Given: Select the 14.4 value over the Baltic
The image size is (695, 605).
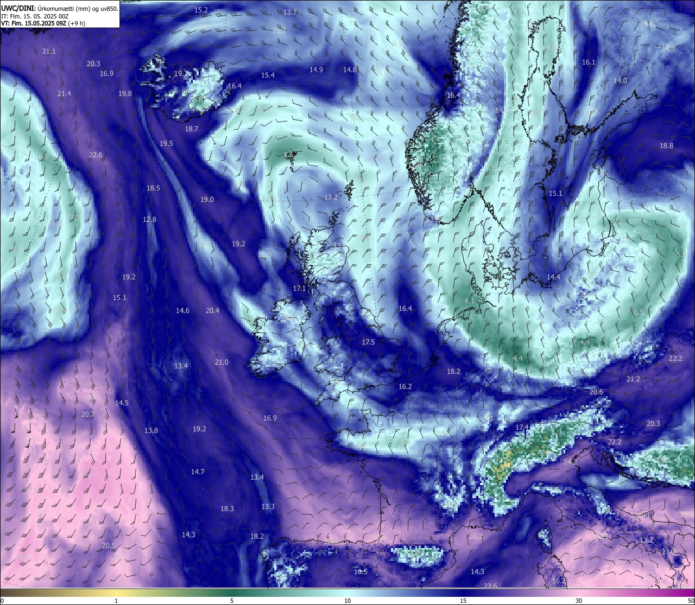Looking at the screenshot, I should click(553, 277).
